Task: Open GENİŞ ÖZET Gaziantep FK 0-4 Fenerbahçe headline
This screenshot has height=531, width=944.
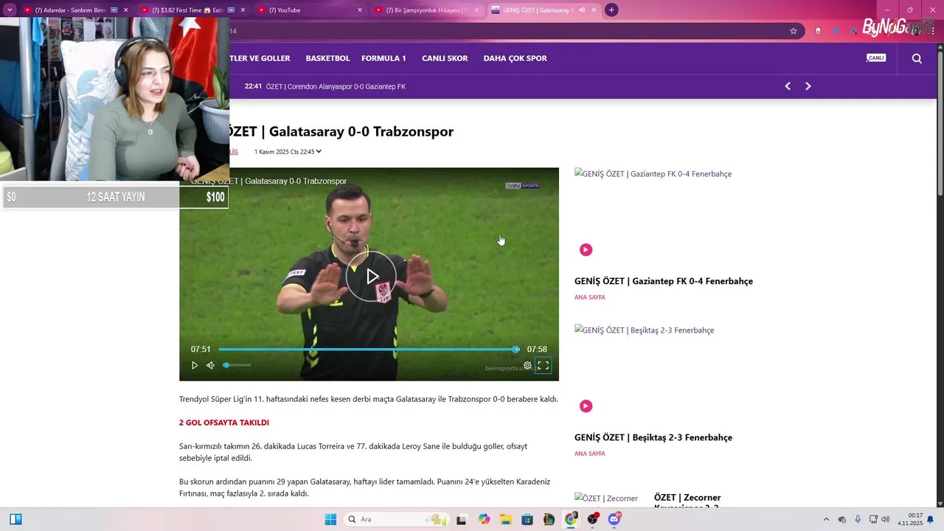Action: (664, 281)
